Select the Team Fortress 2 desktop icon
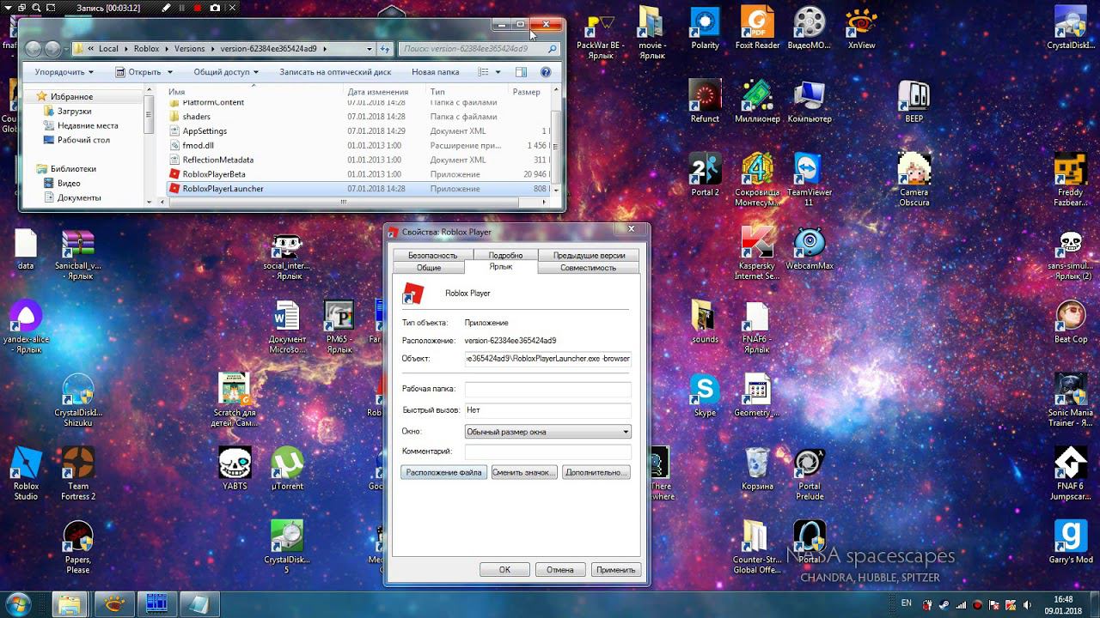Screen dimensions: 1100x618 pos(78,474)
